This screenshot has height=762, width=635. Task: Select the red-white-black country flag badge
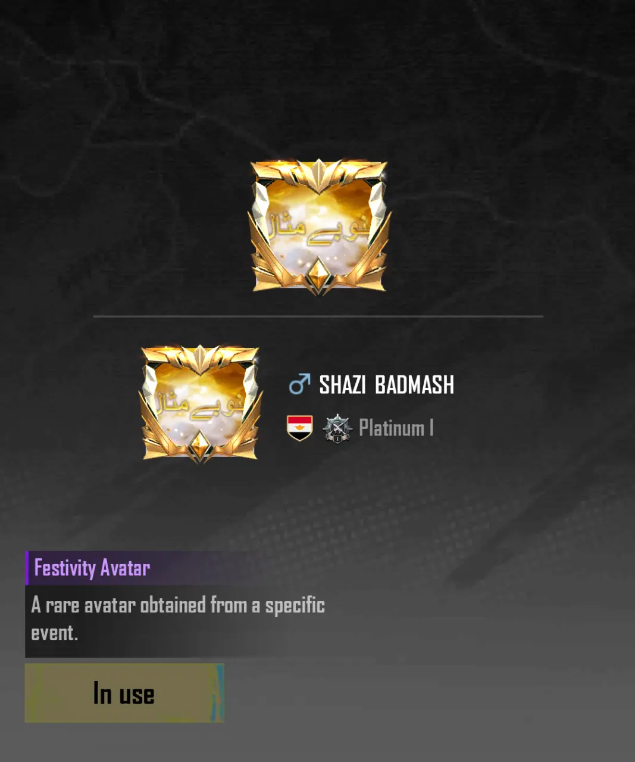point(300,428)
